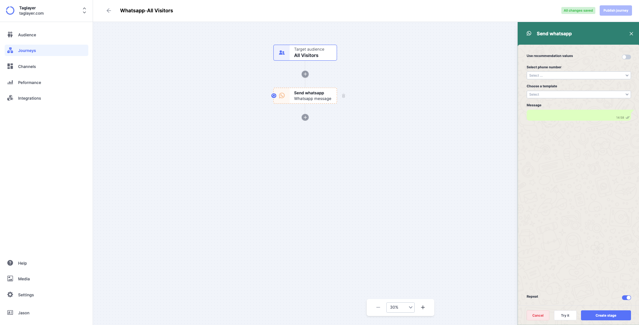Open the Jason profile entry
Image resolution: width=639 pixels, height=325 pixels.
24,313
